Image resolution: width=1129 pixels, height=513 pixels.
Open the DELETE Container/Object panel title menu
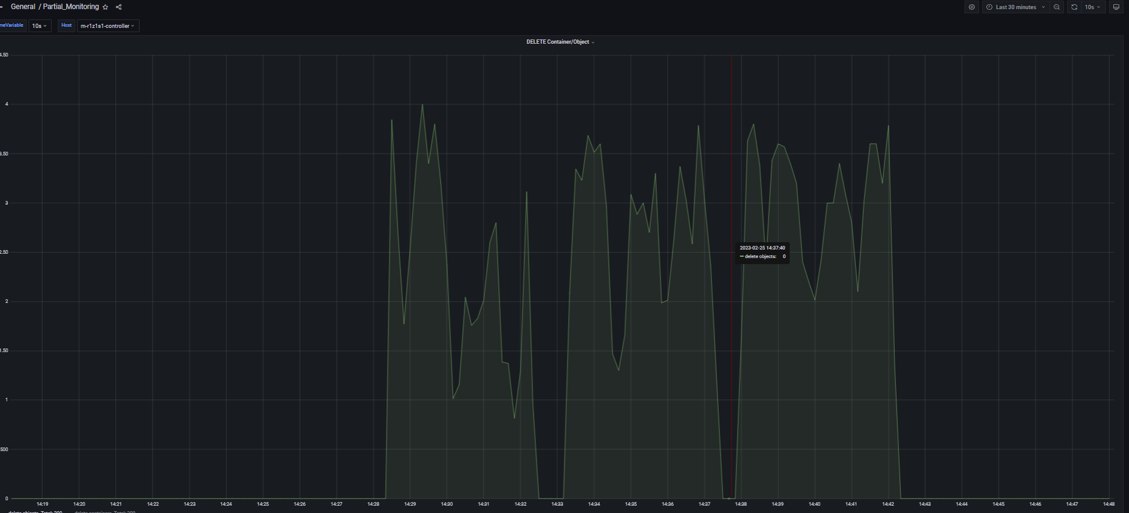(x=560, y=42)
